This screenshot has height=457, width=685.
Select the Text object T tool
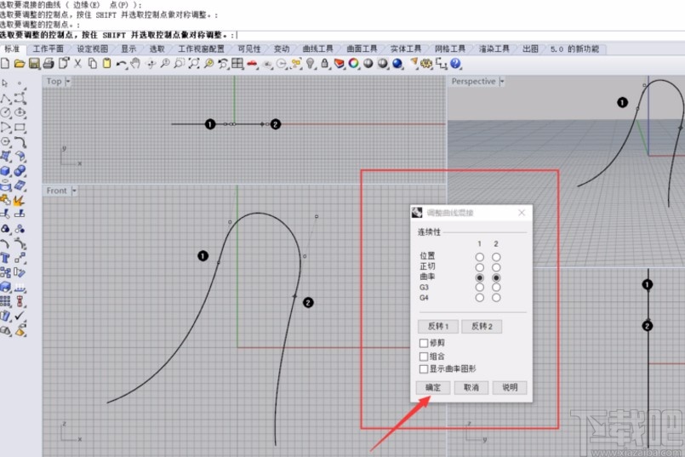pos(5,258)
